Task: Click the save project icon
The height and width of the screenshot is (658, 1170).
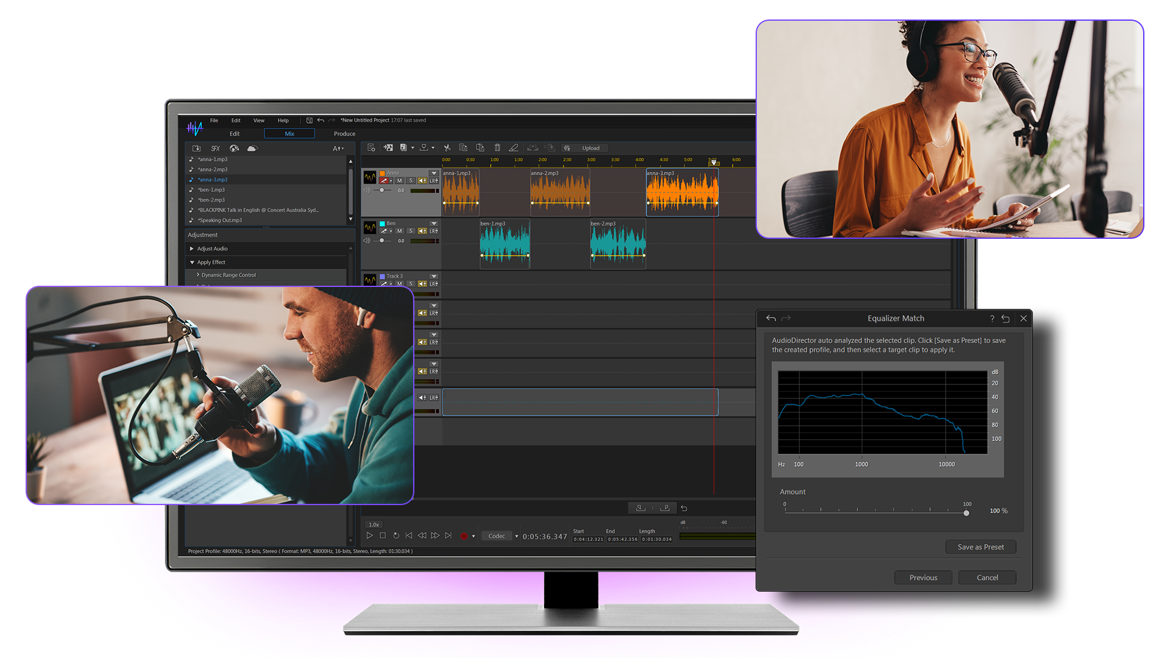Action: tap(310, 121)
